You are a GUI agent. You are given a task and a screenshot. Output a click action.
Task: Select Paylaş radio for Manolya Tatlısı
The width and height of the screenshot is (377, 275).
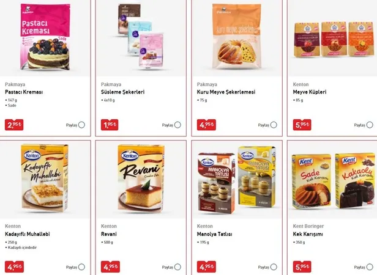274,267
